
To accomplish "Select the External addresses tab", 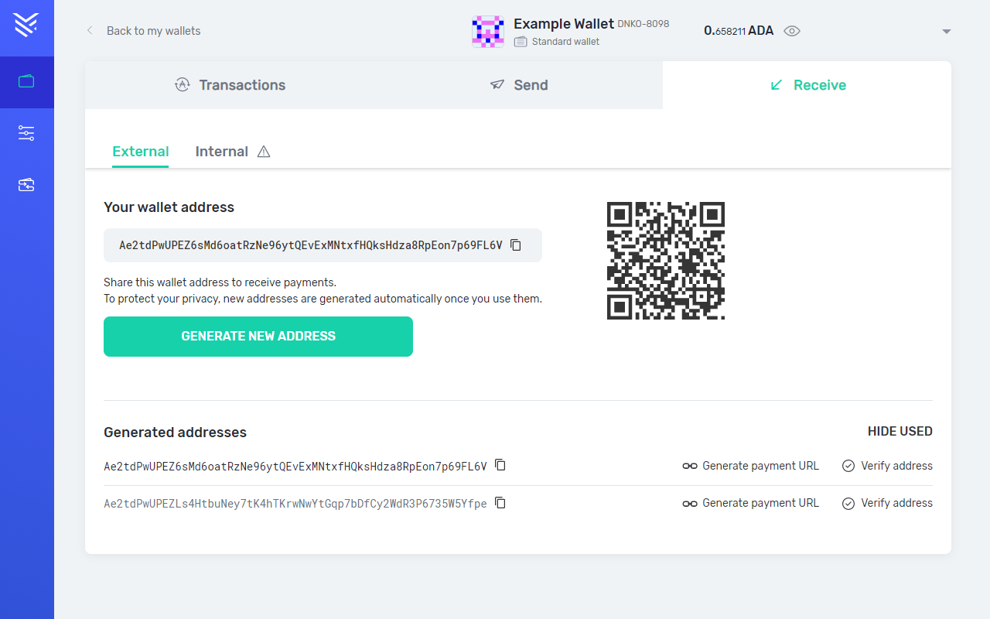I will coord(141,152).
